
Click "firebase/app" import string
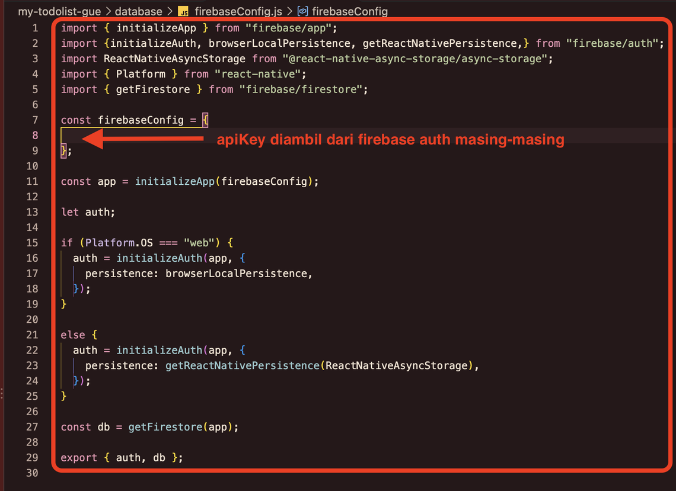coord(288,28)
